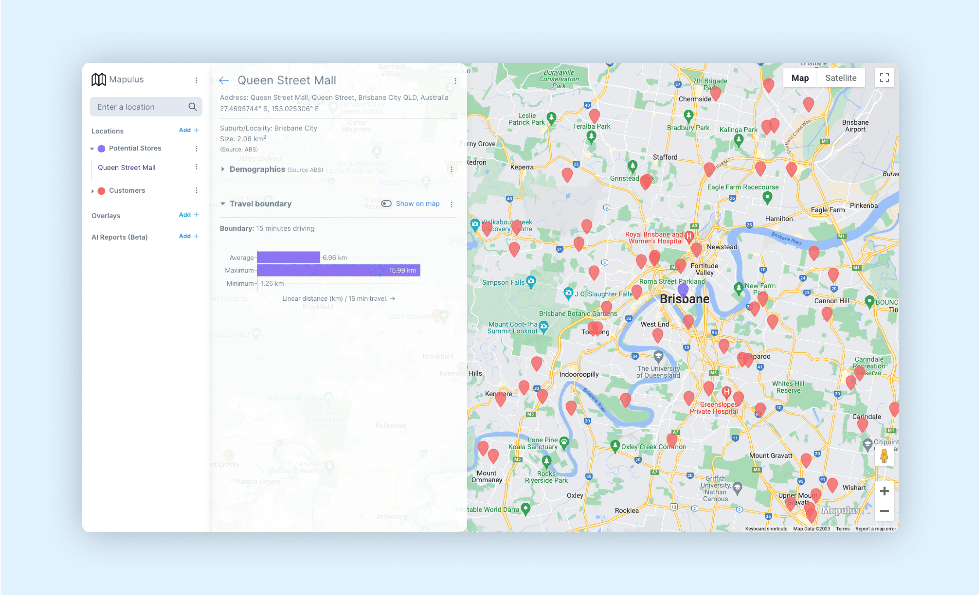Image resolution: width=979 pixels, height=595 pixels.
Task: Click the Overlays section heading
Action: [x=106, y=216]
